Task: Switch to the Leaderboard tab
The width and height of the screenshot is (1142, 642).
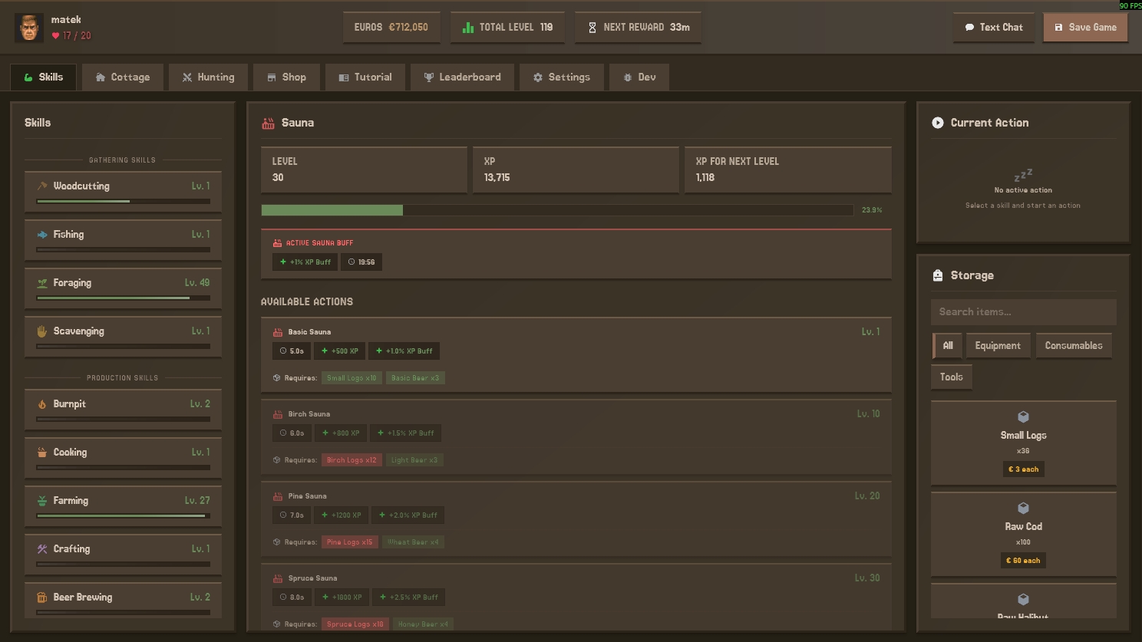Action: pos(462,77)
